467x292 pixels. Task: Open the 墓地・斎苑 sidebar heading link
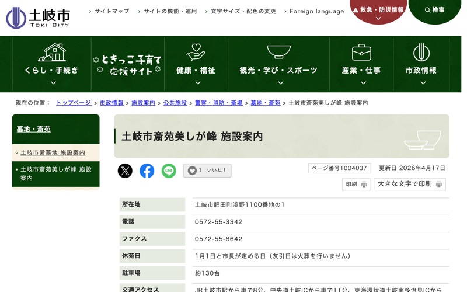coord(34,129)
